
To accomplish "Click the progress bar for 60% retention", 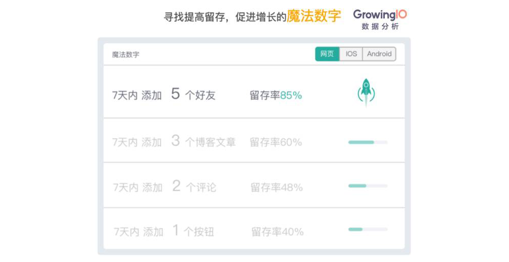I will pos(367,142).
